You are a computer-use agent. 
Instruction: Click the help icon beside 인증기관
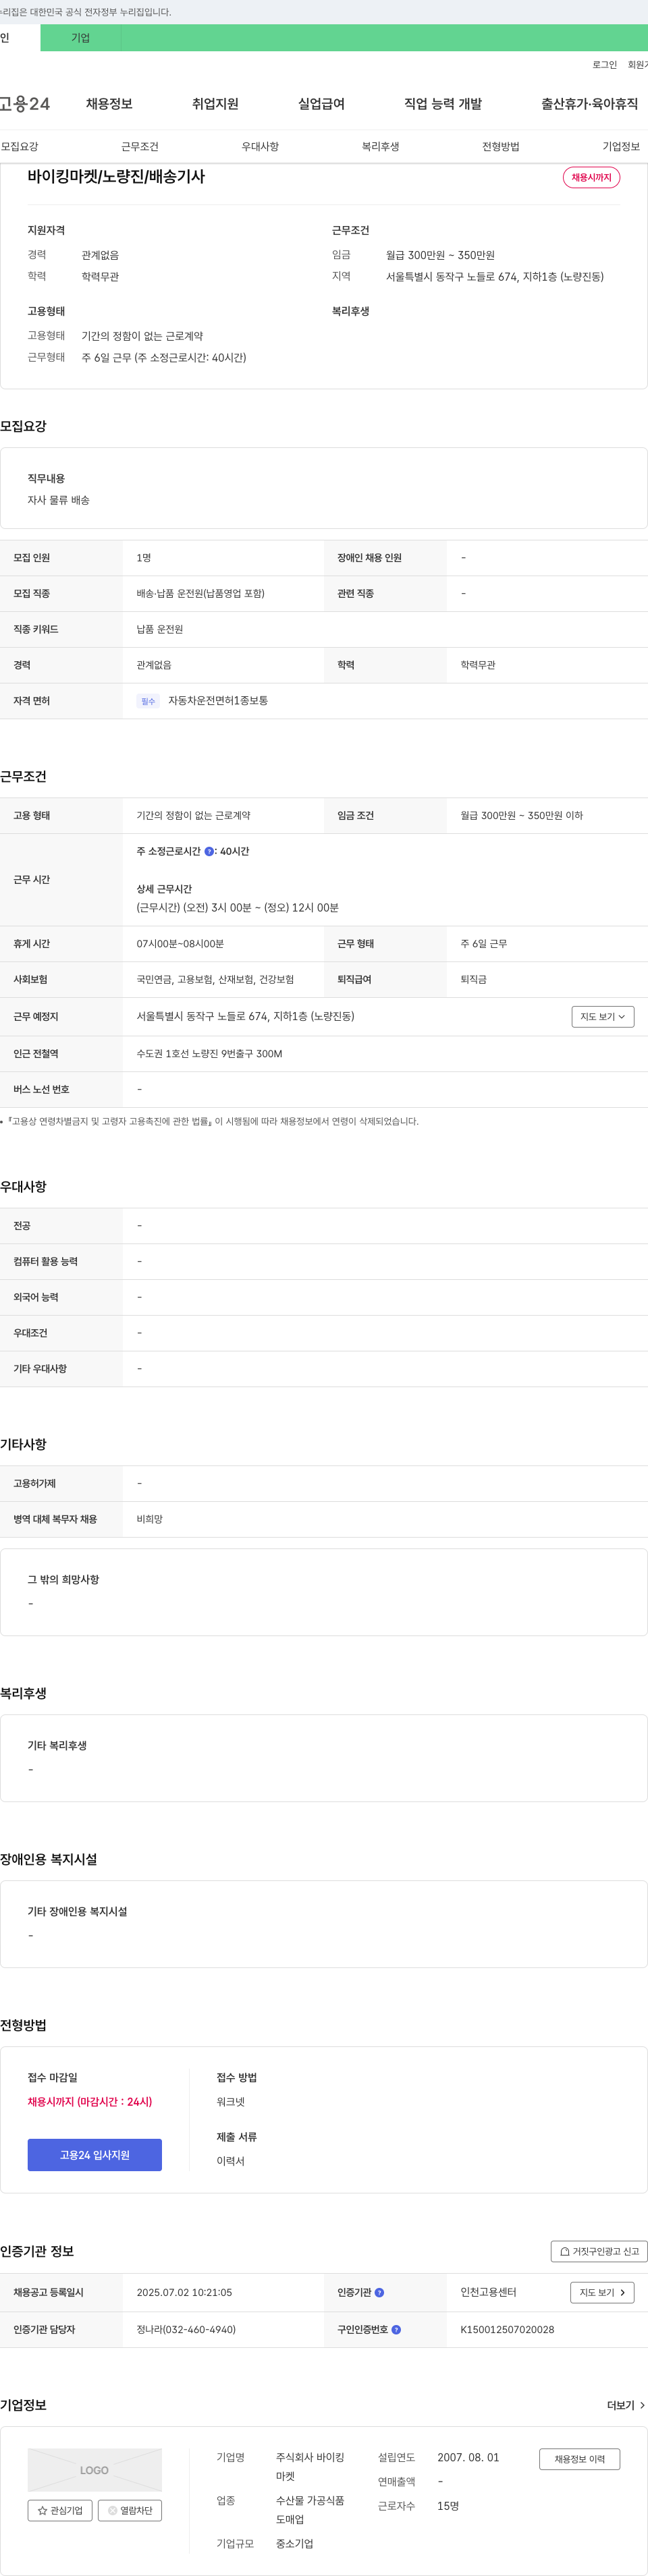click(x=379, y=2292)
